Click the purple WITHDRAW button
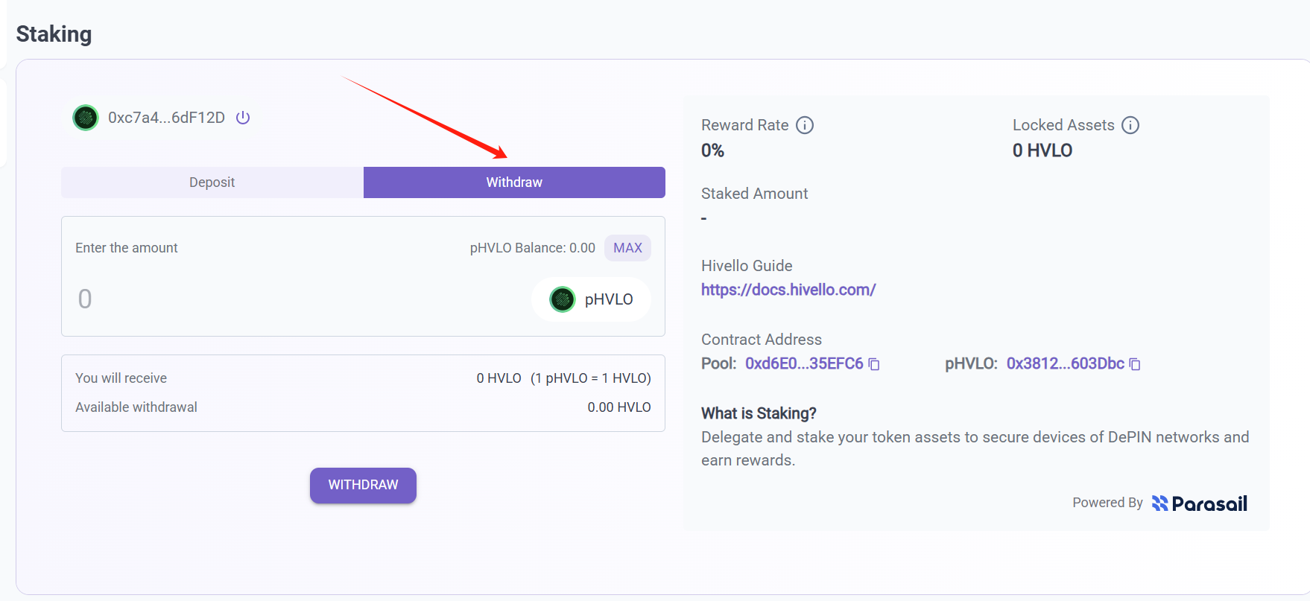 click(x=363, y=485)
